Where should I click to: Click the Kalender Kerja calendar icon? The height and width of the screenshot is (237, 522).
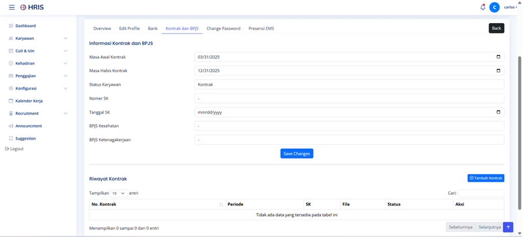(10, 101)
